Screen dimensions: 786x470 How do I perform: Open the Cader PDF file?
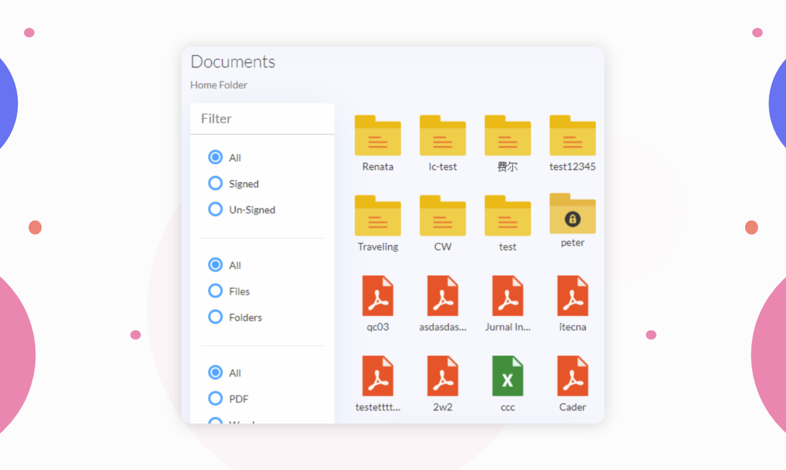tap(572, 376)
